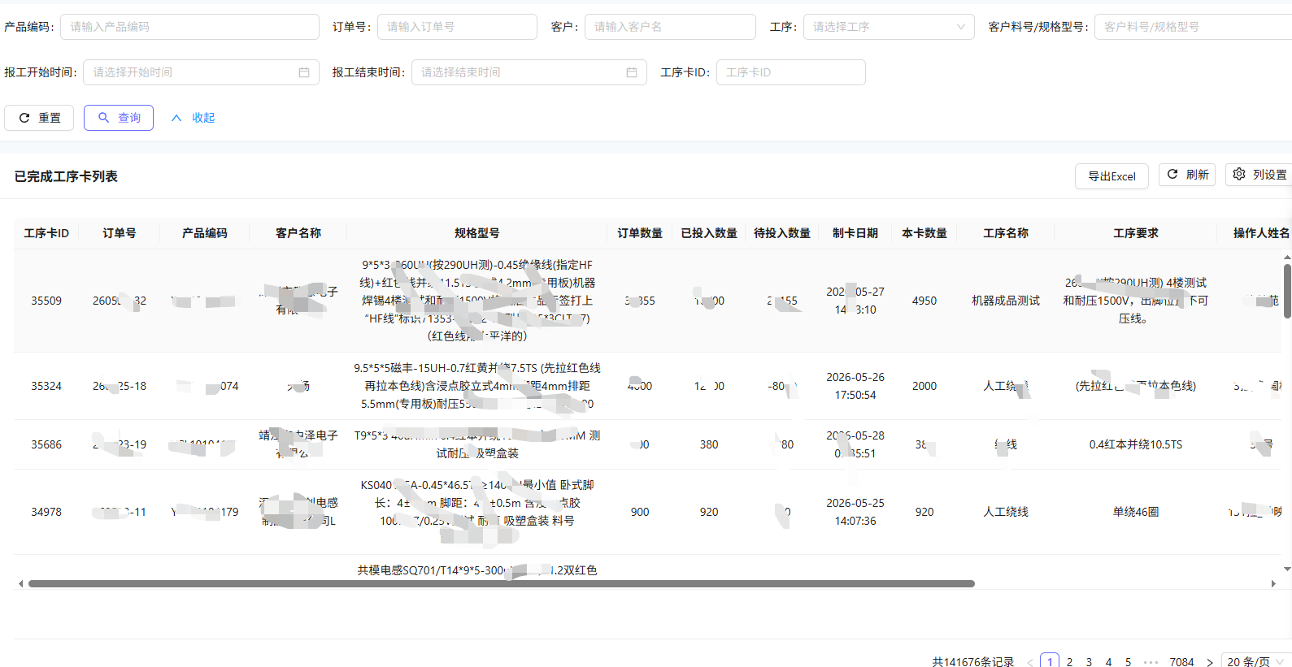Viewport: 1292px width, 667px height.
Task: Click the 待投入数量 column header
Action: pyautogui.click(x=782, y=233)
